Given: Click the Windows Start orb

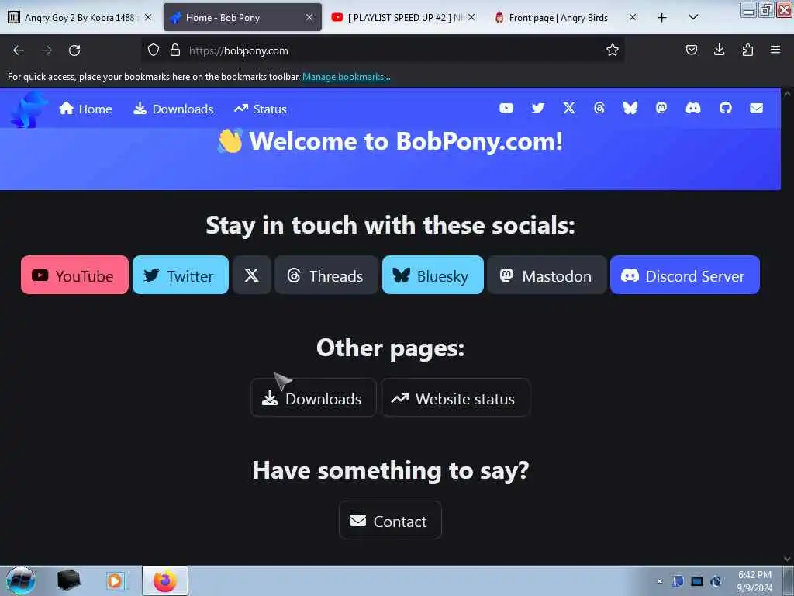Looking at the screenshot, I should pyautogui.click(x=21, y=580).
